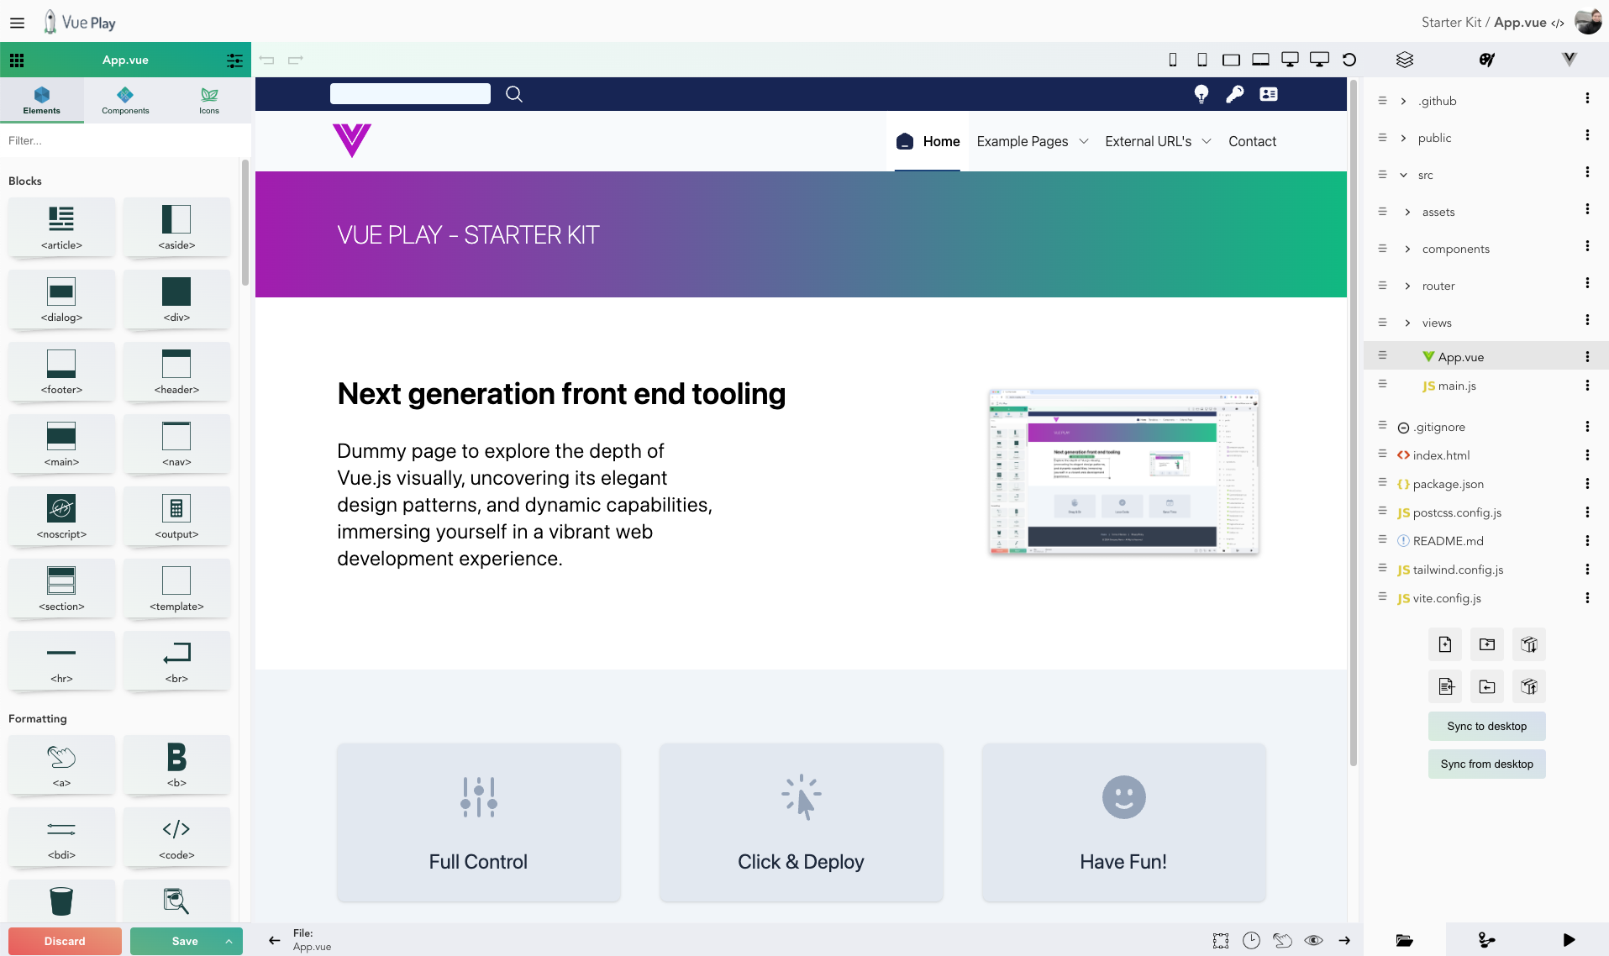The image size is (1609, 956).
Task: Switch to the Icons tab
Action: point(209,100)
